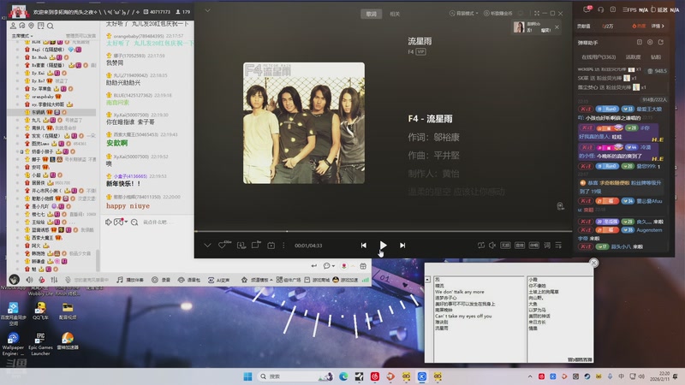This screenshot has height=385, width=685.
Task: Collapse the lyrics view with the bottom-left chevron
Action: [x=207, y=246]
